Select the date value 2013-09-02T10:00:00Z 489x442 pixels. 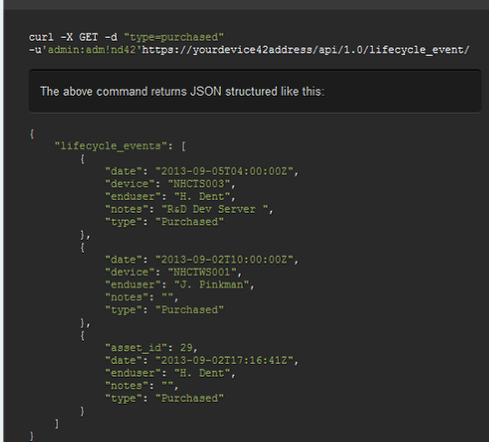(225, 260)
